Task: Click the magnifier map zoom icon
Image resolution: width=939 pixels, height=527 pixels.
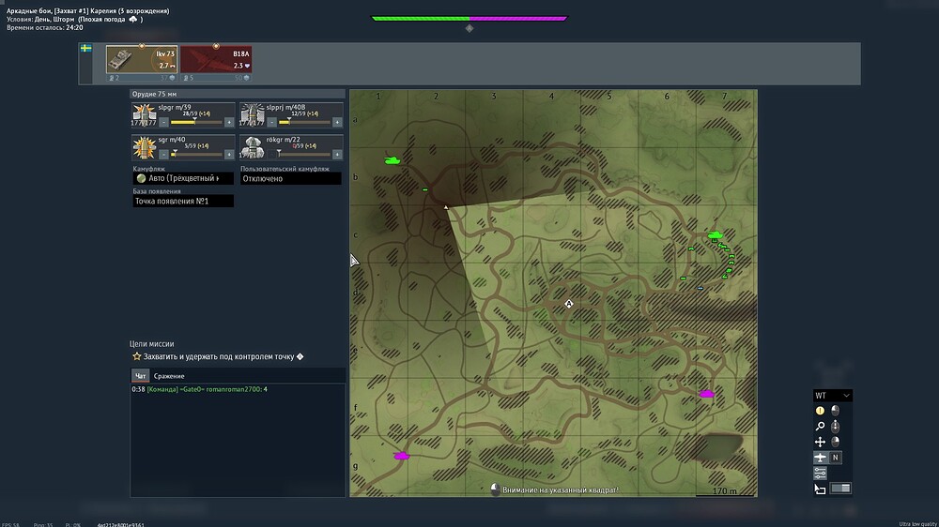Action: click(820, 427)
